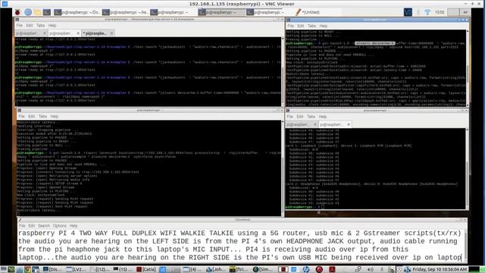The height and width of the screenshot is (273, 485).
Task: Open File menu in the bottom-right terminal
Action: tap(289, 117)
